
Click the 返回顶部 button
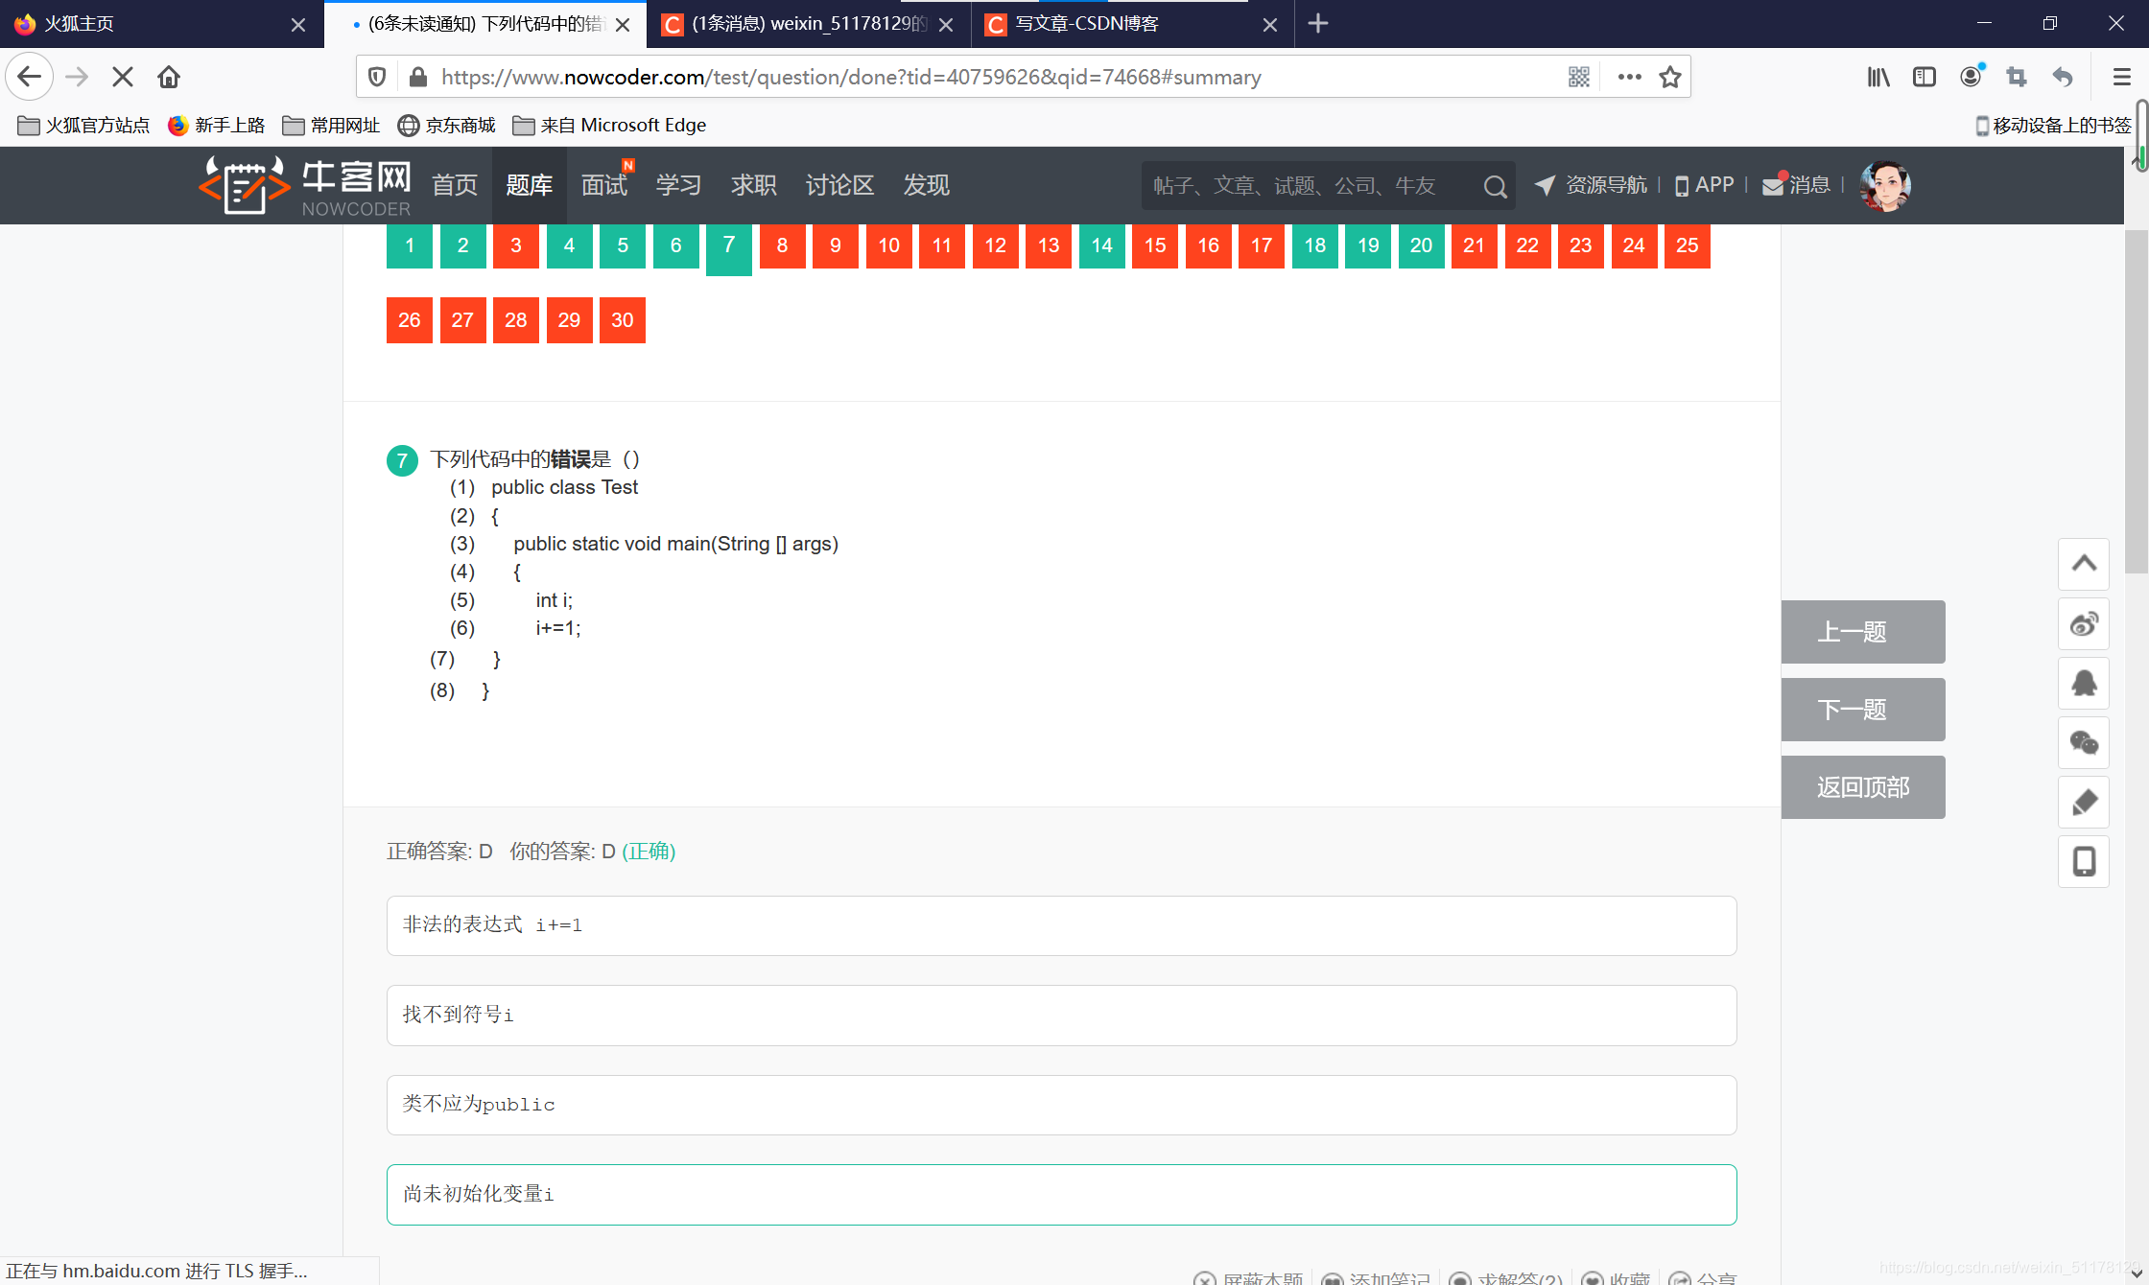click(1863, 787)
